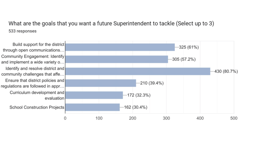260x146 pixels.
Task: Click the "School Construction Projects" axis label
Action: pos(37,107)
